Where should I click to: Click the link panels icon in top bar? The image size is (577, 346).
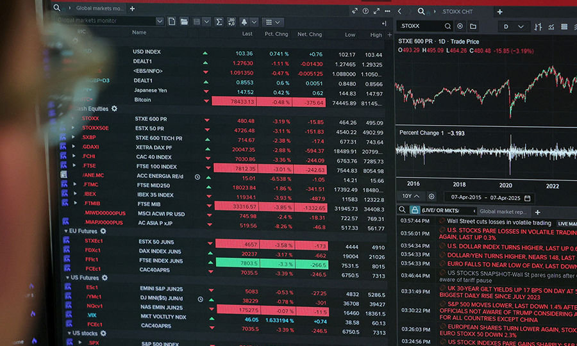pyautogui.click(x=355, y=11)
